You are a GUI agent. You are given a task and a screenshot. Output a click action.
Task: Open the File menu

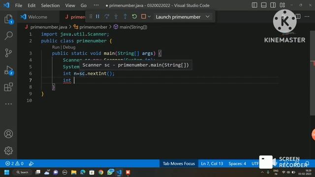coord(19,5)
